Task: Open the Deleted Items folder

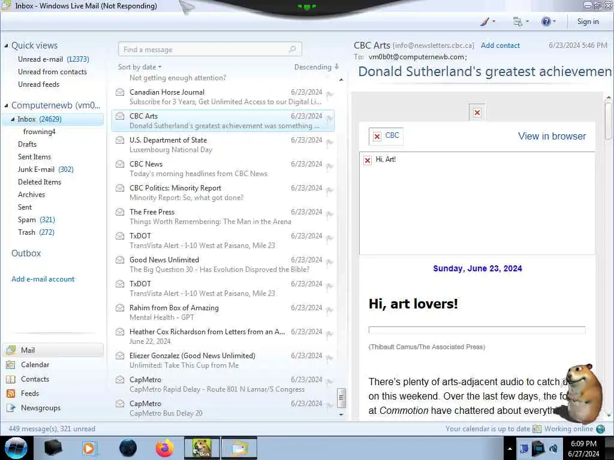Action: 40,182
